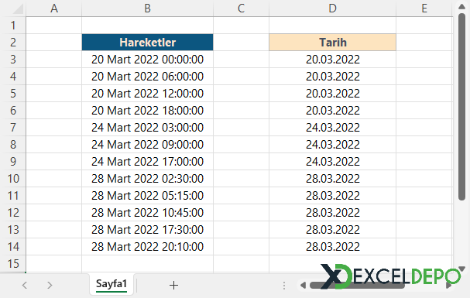Screen dimensions: 470x298
Task: Select date 28.03.2022 in row 13
Action: (332, 230)
